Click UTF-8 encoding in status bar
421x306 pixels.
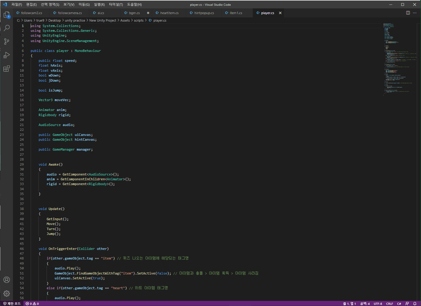click(378, 304)
